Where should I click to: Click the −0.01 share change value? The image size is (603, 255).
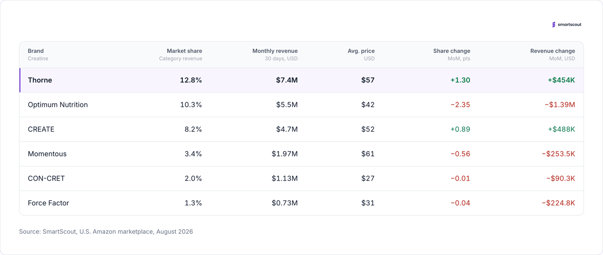(460, 178)
